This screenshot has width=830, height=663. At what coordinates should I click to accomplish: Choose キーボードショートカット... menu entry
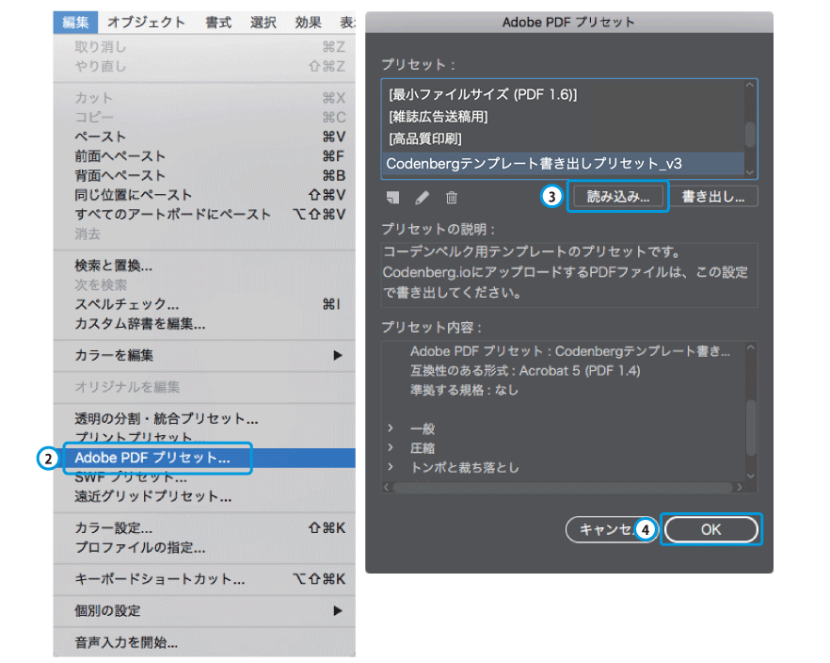point(204,579)
